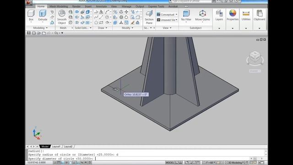Open the Output ribbon tab
The height and width of the screenshot is (165, 293).
coord(140,6)
